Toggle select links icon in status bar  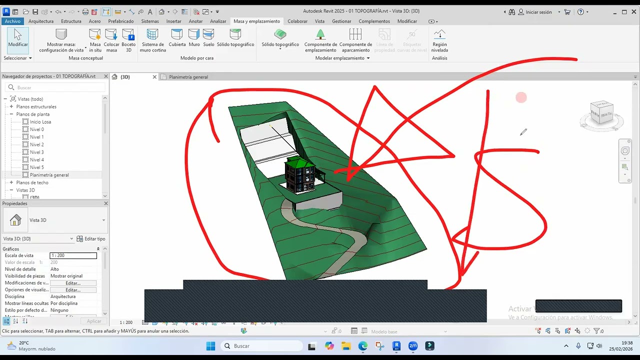pyautogui.click(x=538, y=331)
